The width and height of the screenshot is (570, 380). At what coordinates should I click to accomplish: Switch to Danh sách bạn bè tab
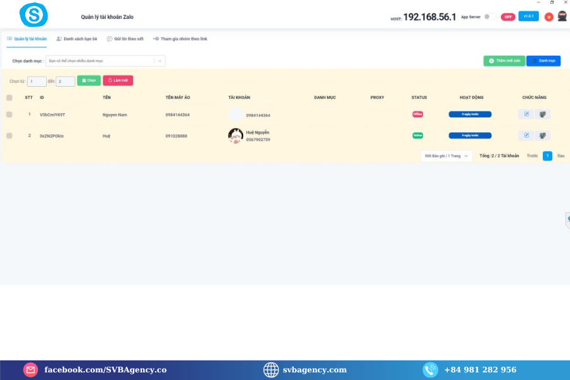pyautogui.click(x=77, y=39)
